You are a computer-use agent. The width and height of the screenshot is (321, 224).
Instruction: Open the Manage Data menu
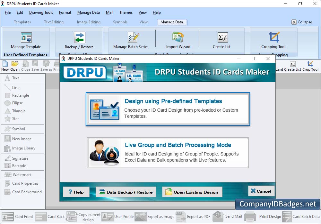(89, 12)
